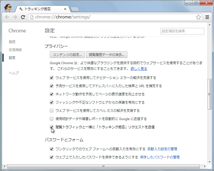214x171 pixels.
Task: Reload the page with the refresh icon
Action: (23, 17)
